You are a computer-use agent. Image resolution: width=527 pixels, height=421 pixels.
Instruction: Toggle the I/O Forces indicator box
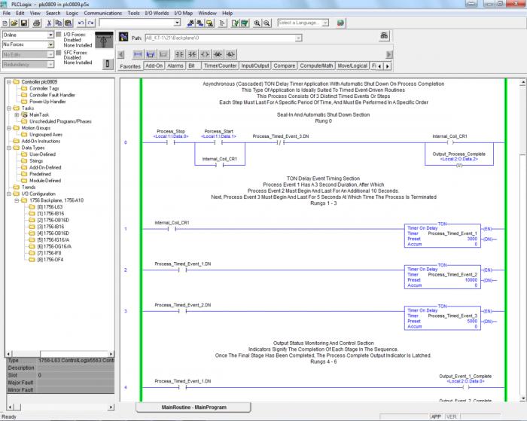point(59,35)
